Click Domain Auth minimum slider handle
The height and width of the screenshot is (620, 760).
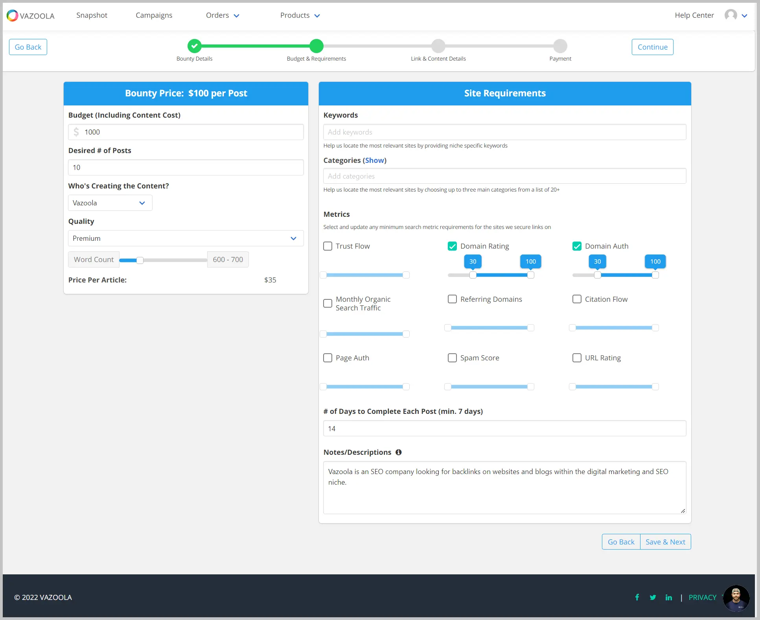click(x=598, y=275)
